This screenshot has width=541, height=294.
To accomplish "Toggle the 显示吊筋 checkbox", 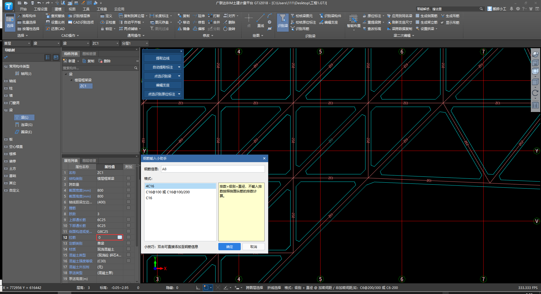I will 442,22.
